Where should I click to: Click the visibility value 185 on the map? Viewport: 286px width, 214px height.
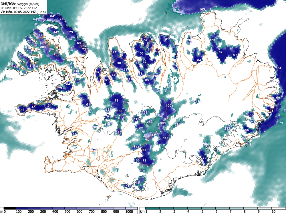click(78, 80)
